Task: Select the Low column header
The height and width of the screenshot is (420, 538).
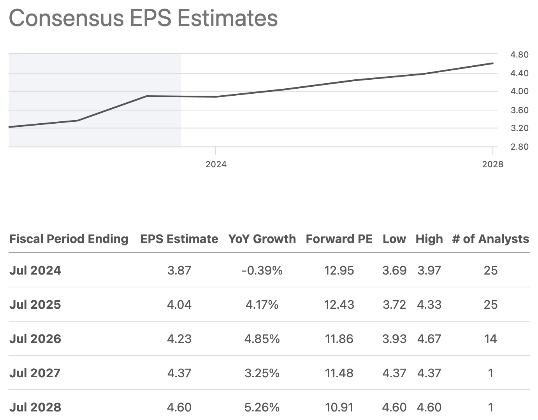Action: (x=394, y=239)
